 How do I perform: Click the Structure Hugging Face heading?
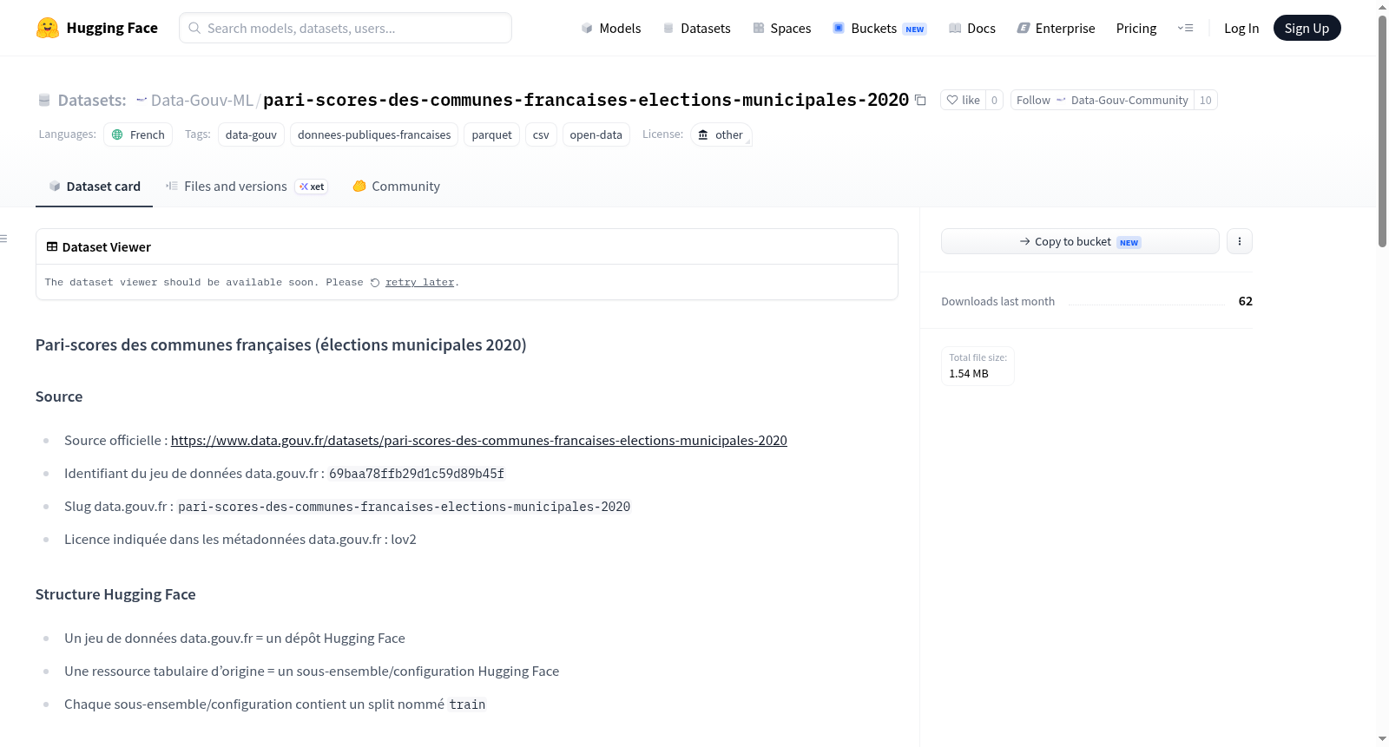[x=115, y=594]
